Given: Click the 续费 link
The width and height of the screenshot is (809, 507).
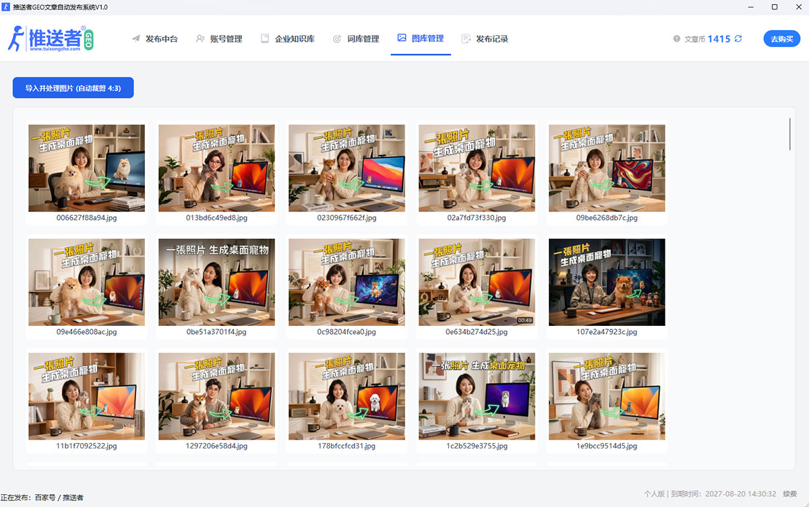Looking at the screenshot, I should [790, 494].
